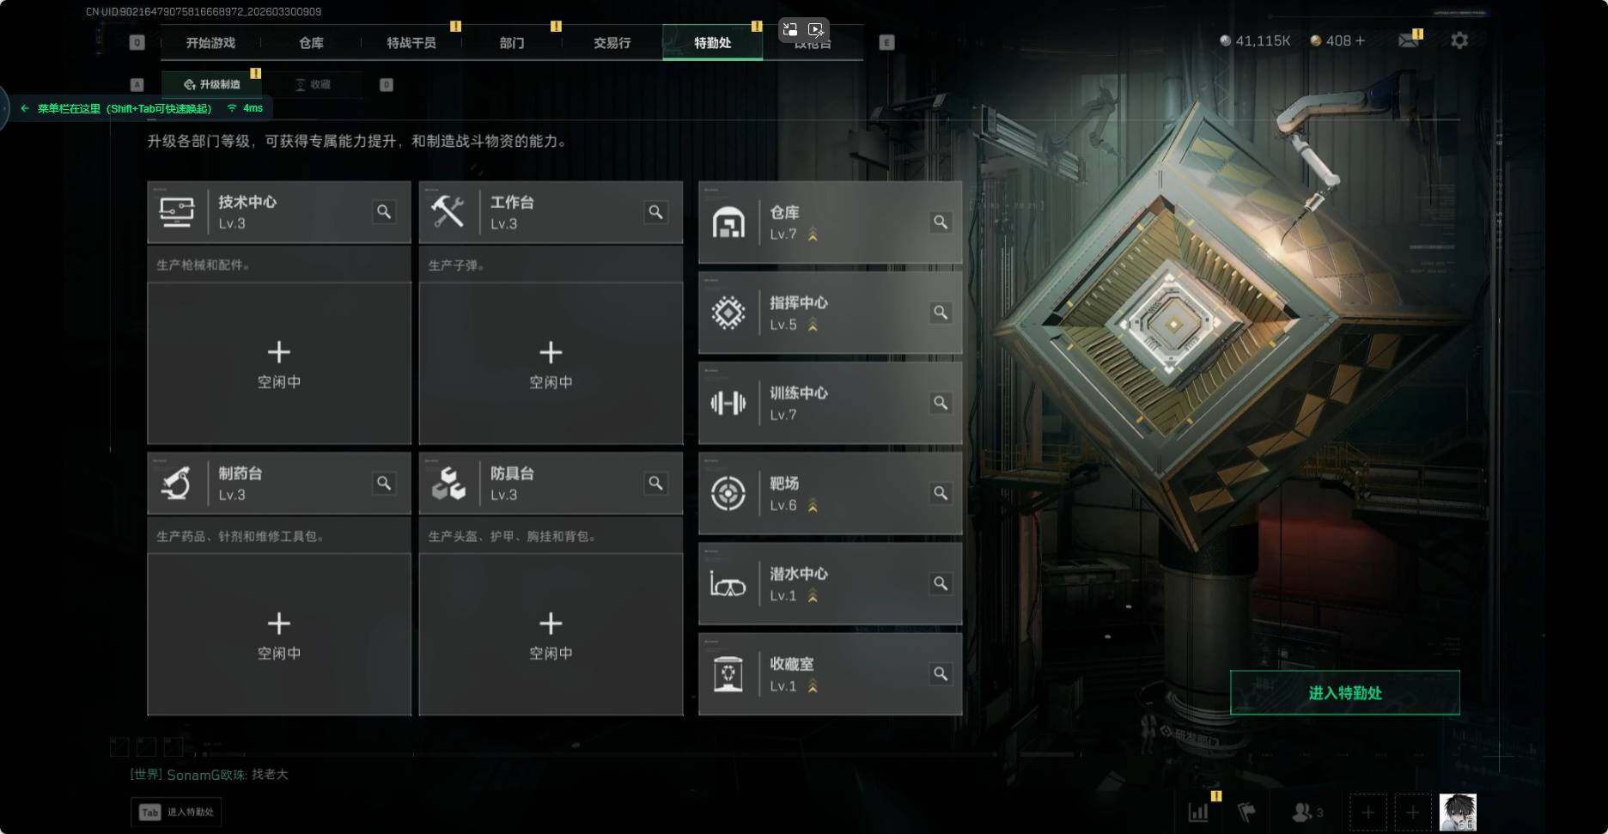Screen dimensions: 1608x834
Task: Click magnifier on 仓库 Lv.7 row
Action: (x=941, y=222)
